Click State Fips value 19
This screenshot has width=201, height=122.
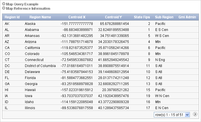[x=148, y=96]
